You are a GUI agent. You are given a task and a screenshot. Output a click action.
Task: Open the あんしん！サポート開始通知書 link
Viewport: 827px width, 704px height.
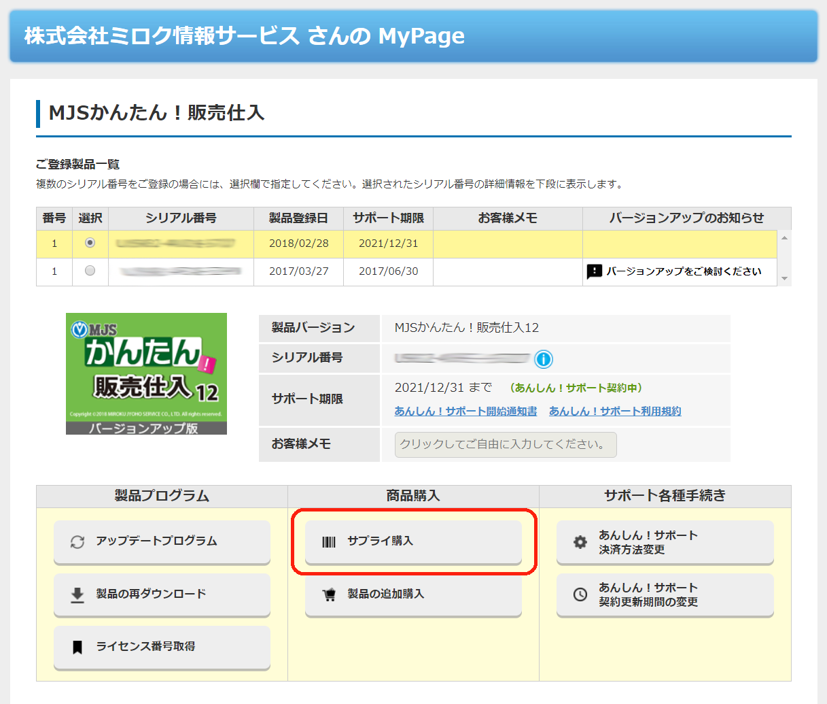465,411
